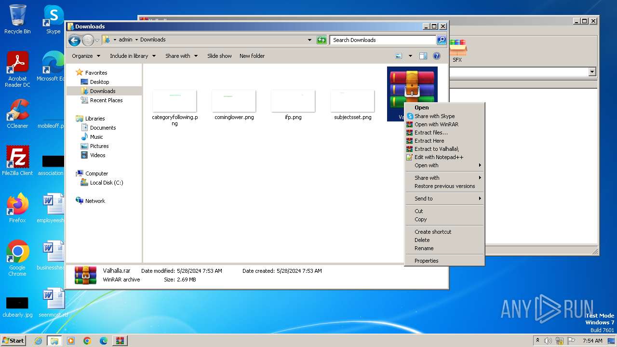Expand the address bar history dropdown
Viewport: 617px width, 347px height.
point(309,40)
